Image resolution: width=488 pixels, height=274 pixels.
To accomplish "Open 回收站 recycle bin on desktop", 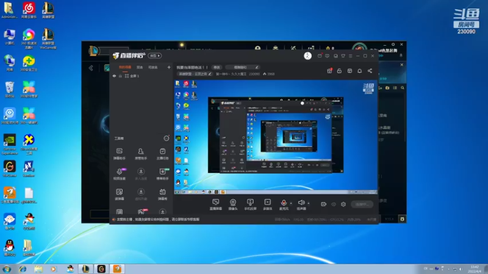I will click(x=9, y=90).
